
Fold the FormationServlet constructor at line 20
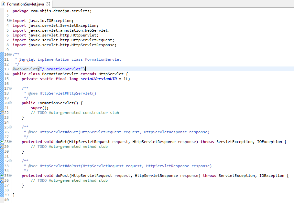point(10,103)
